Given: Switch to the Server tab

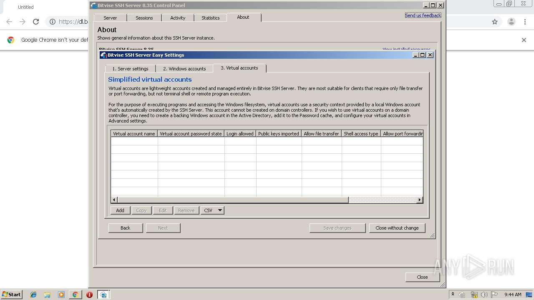Looking at the screenshot, I should pyautogui.click(x=110, y=18).
